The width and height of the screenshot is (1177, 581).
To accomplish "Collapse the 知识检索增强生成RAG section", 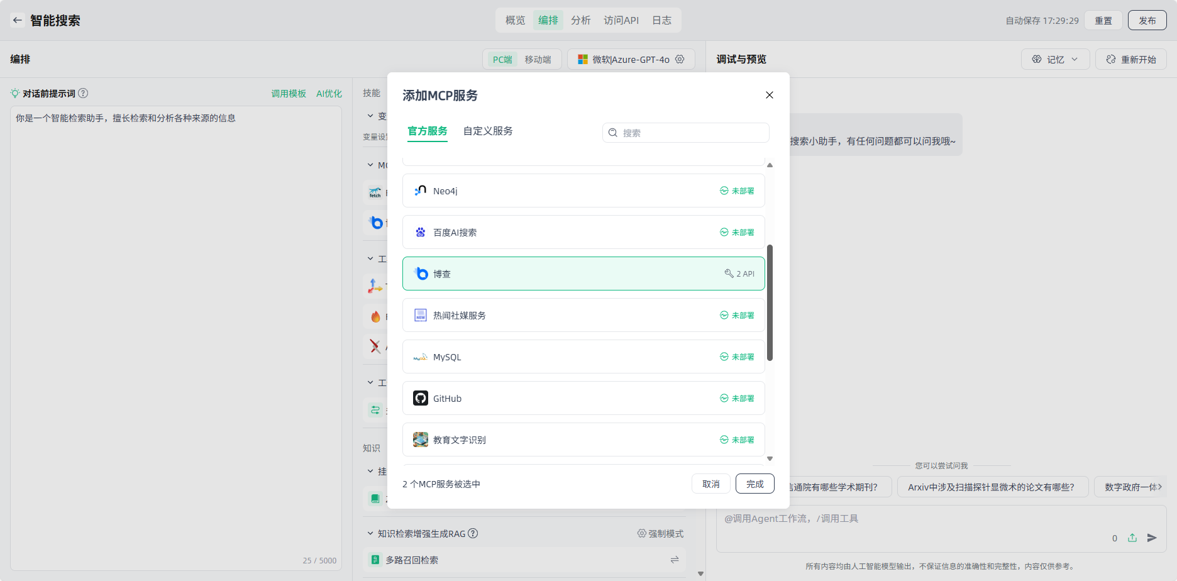I will [x=370, y=533].
